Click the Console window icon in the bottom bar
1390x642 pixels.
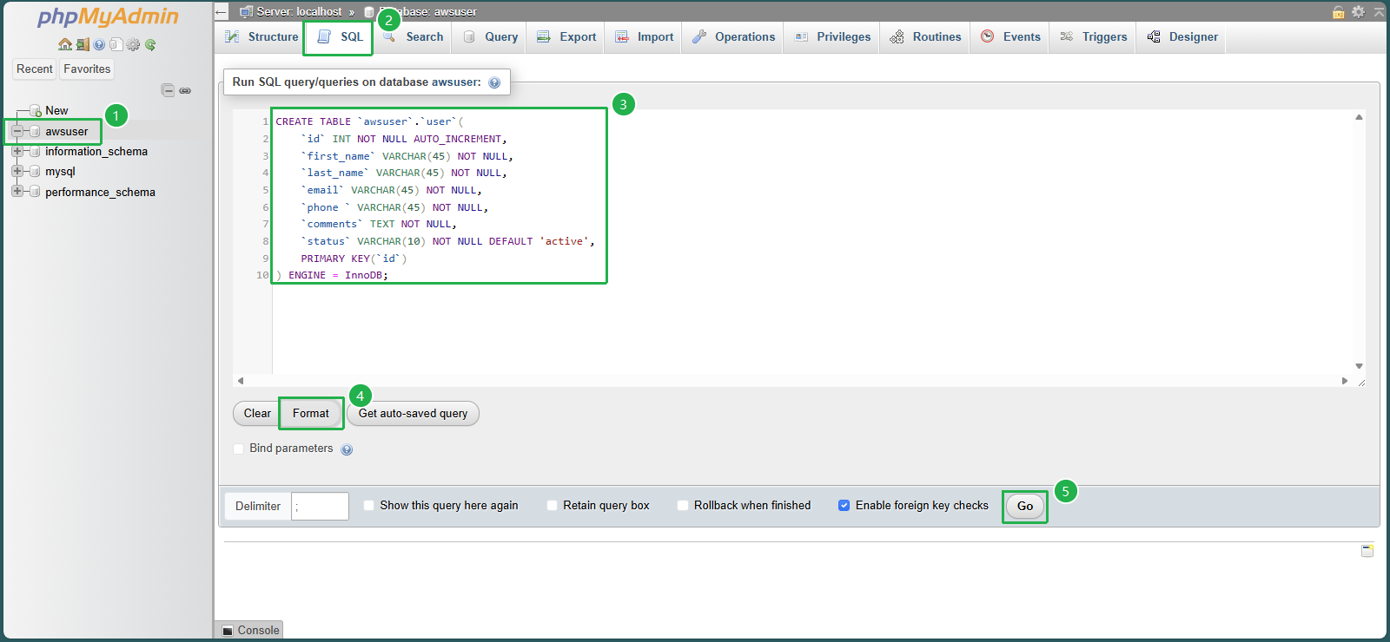point(228,631)
